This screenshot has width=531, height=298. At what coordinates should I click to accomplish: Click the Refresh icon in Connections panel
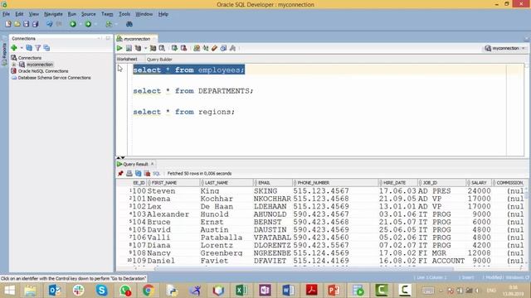click(x=29, y=48)
